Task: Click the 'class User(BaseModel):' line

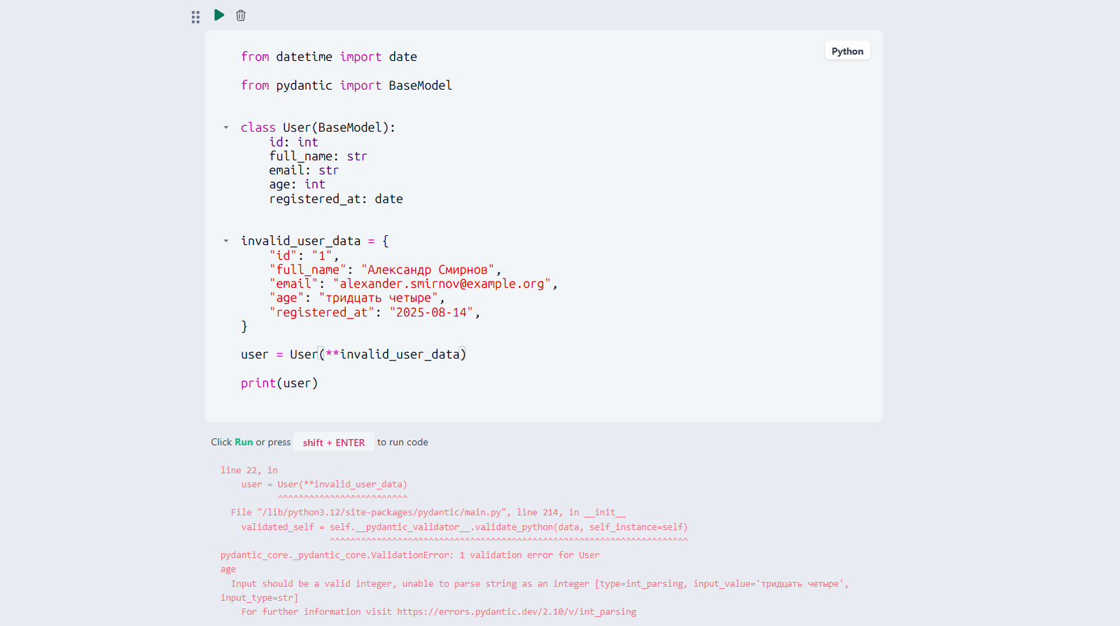Action: point(318,127)
